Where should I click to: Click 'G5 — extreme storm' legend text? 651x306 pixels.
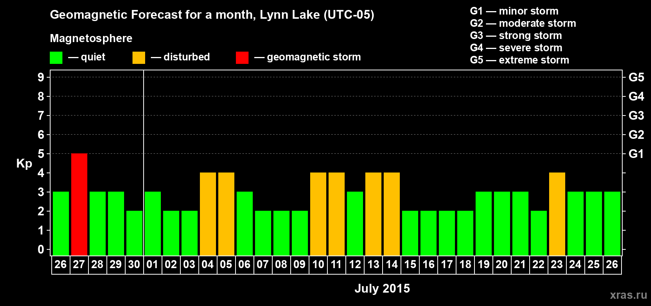[x=520, y=60]
